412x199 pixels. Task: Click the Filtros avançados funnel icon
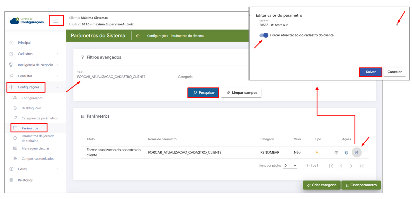point(83,57)
